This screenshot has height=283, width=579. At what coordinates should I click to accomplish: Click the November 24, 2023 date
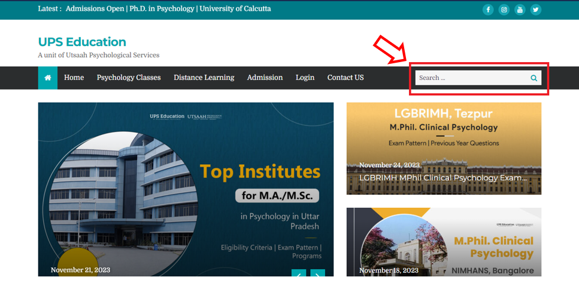click(x=390, y=165)
